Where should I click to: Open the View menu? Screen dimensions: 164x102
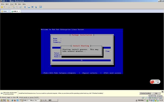[12, 4]
